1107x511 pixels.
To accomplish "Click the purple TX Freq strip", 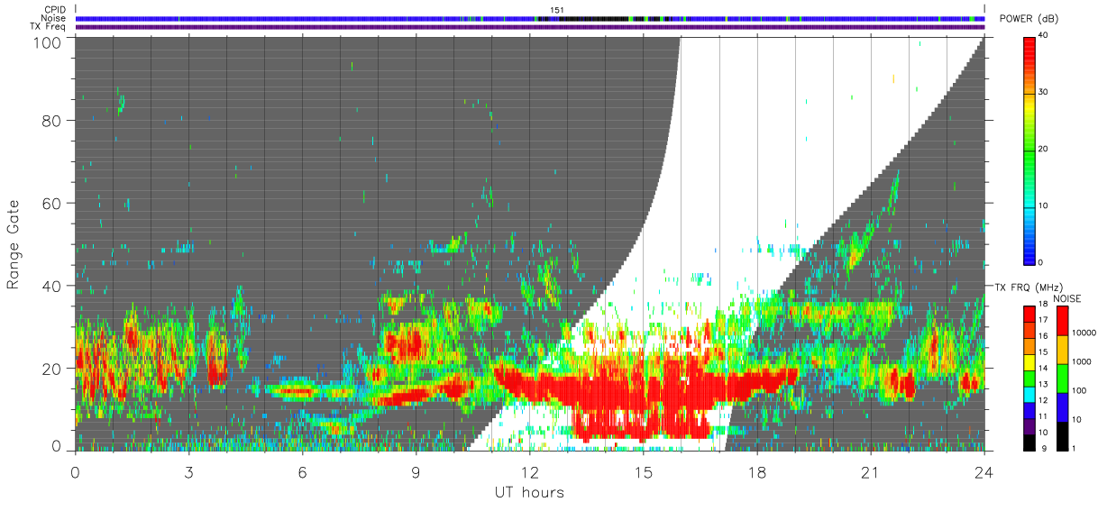I will point(529,27).
